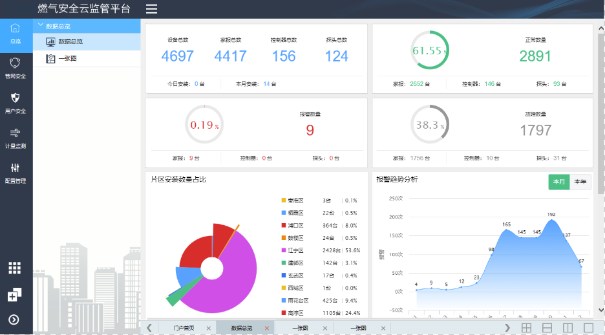Click the nine-square app grid icon

pyautogui.click(x=14, y=268)
